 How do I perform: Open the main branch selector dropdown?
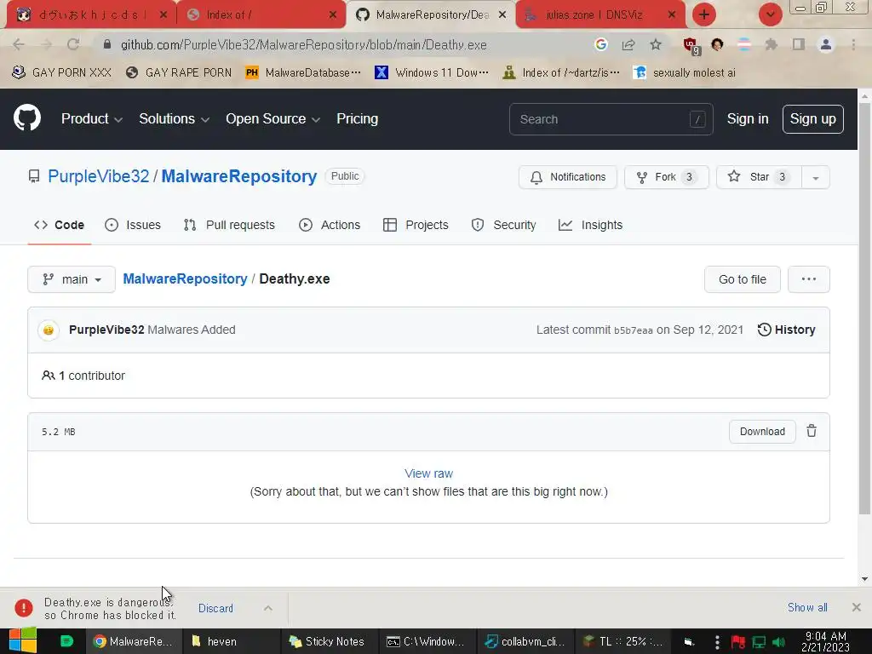72,279
